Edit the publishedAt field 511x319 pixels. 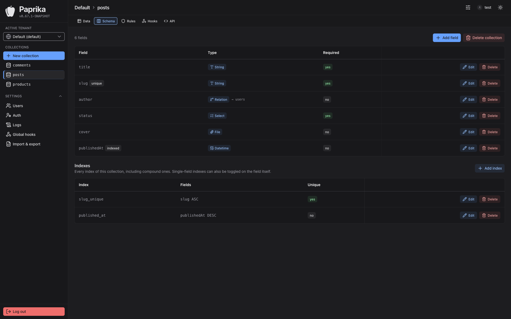click(468, 148)
